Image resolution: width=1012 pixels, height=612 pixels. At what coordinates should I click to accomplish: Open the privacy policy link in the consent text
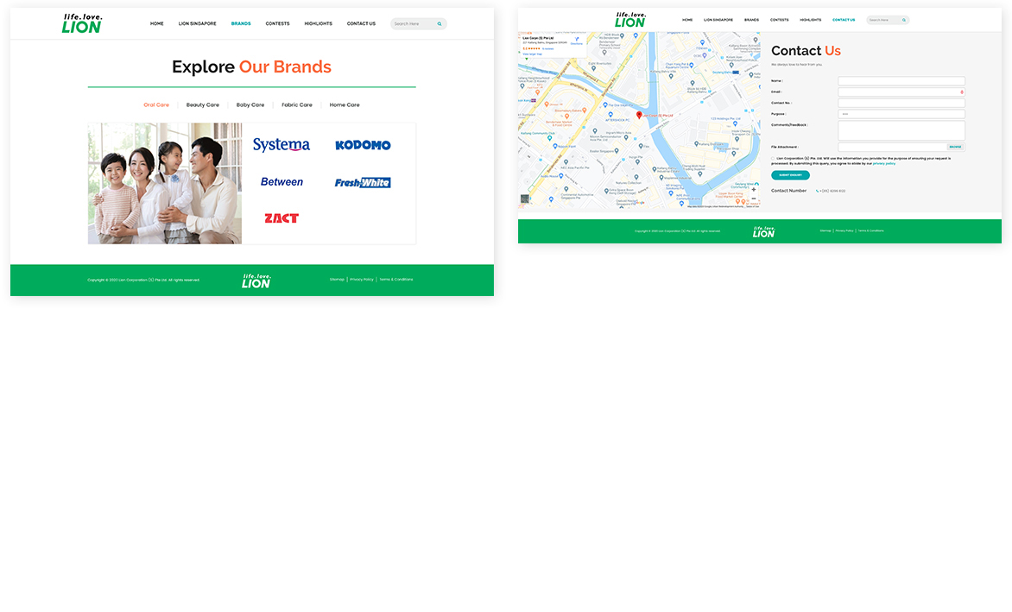tap(884, 164)
